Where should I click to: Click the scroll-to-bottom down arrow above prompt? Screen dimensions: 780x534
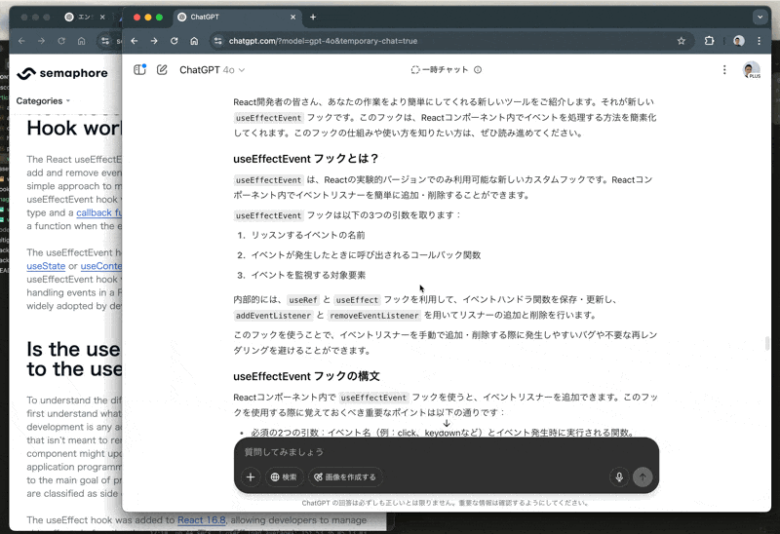tap(447, 423)
